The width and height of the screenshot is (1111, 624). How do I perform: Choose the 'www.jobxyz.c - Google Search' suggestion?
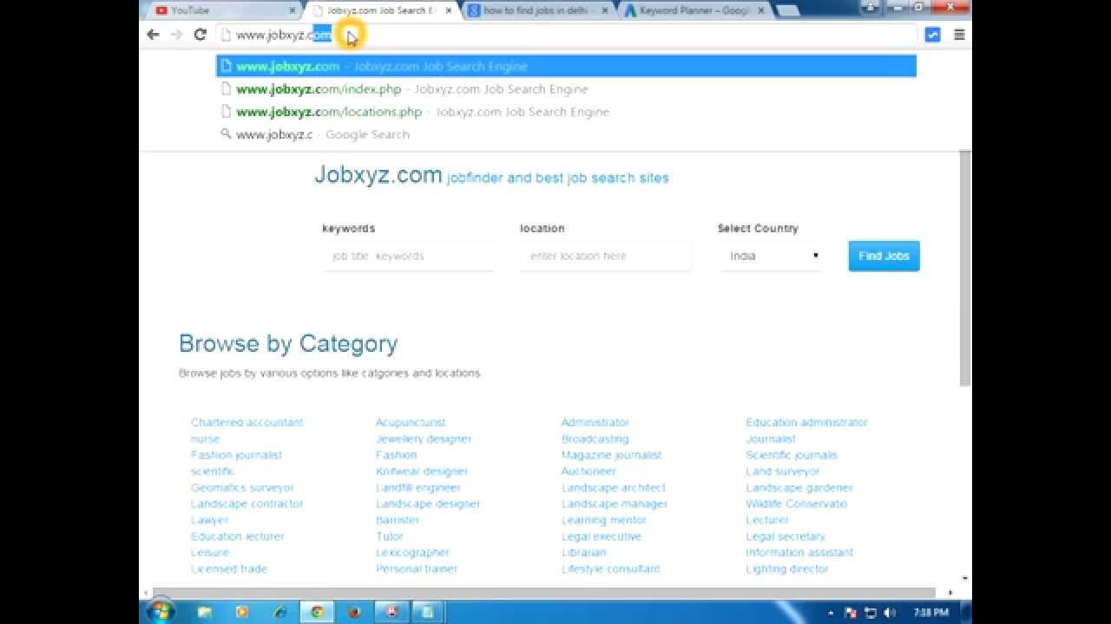tap(566, 134)
